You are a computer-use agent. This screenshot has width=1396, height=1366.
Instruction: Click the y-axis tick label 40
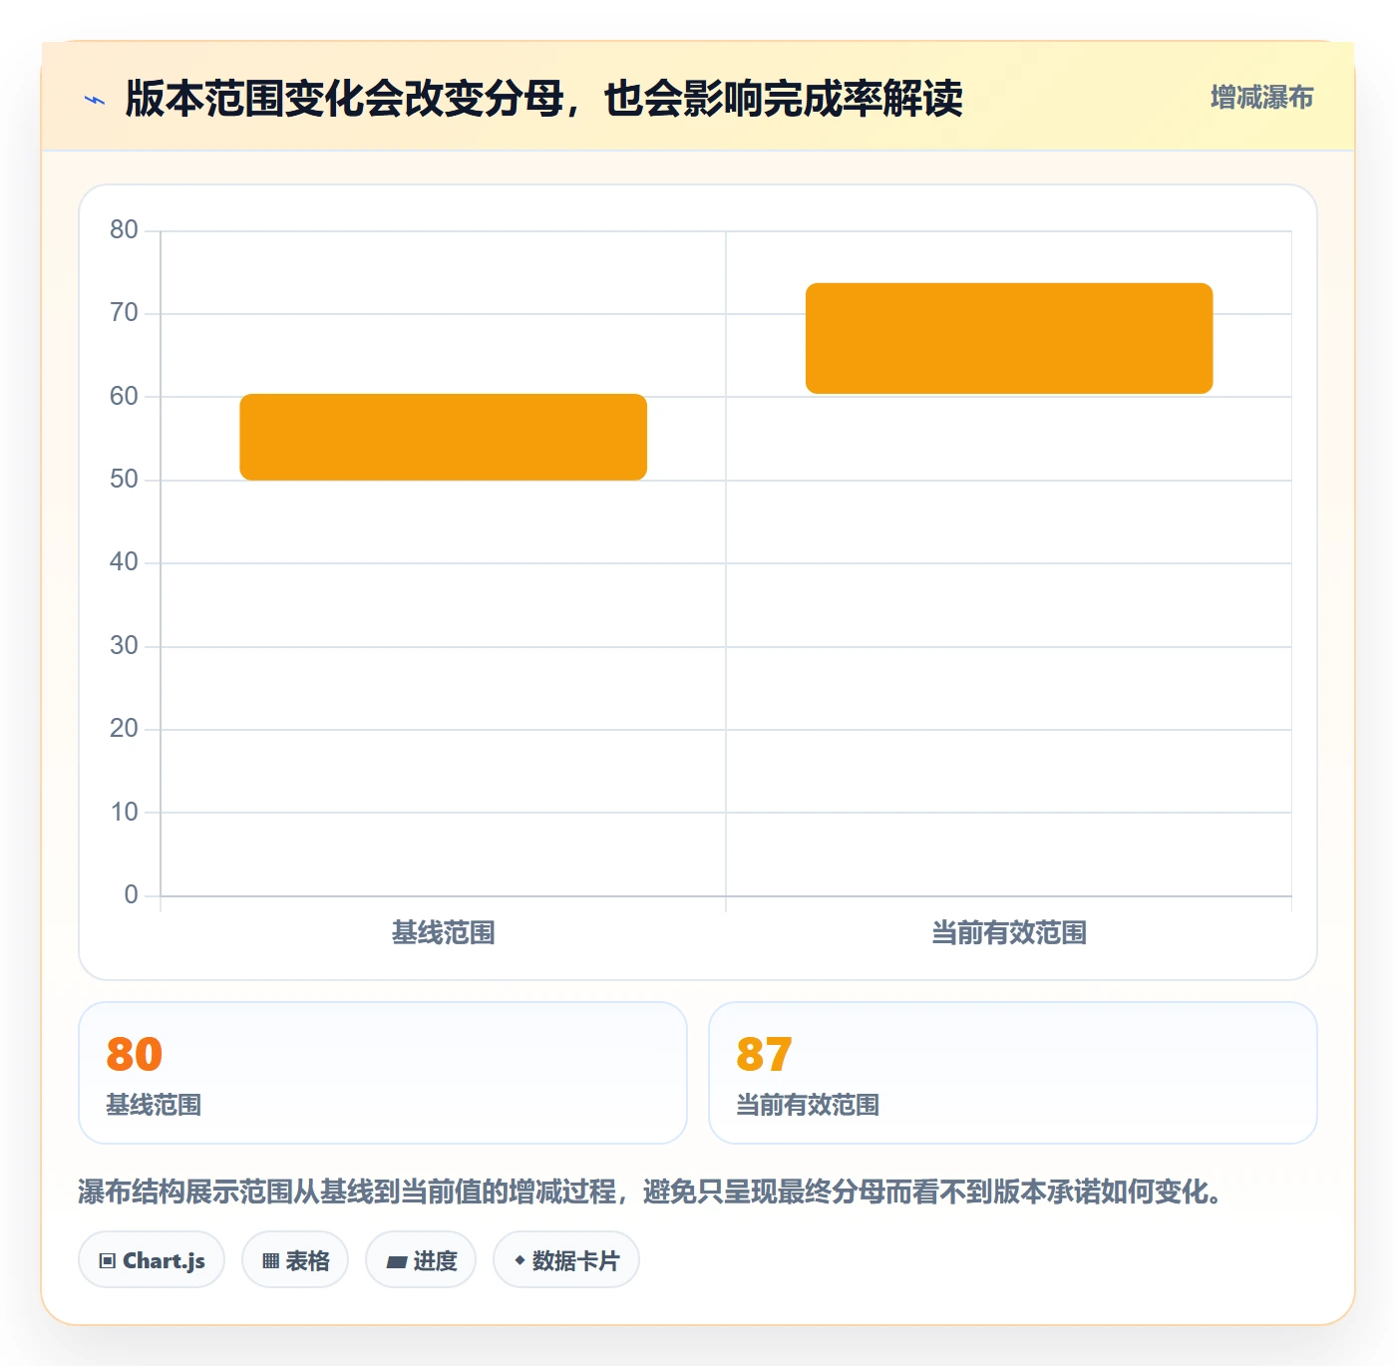[124, 562]
